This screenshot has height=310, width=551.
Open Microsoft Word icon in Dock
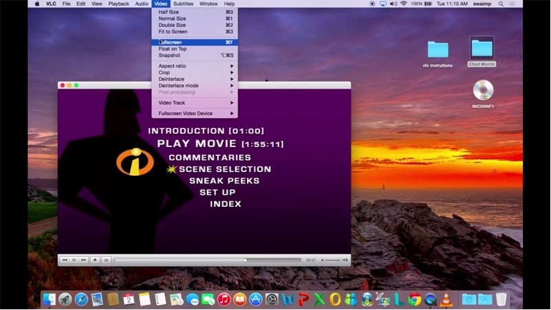288,300
